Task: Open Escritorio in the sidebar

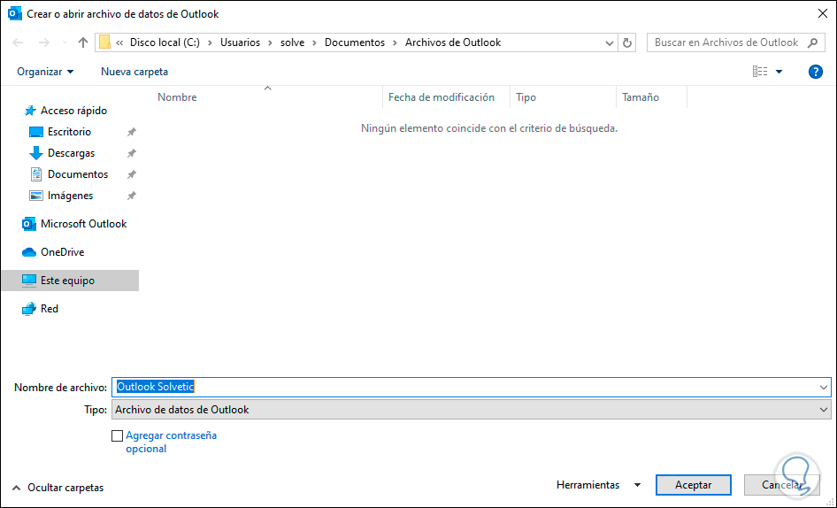Action: tap(69, 132)
